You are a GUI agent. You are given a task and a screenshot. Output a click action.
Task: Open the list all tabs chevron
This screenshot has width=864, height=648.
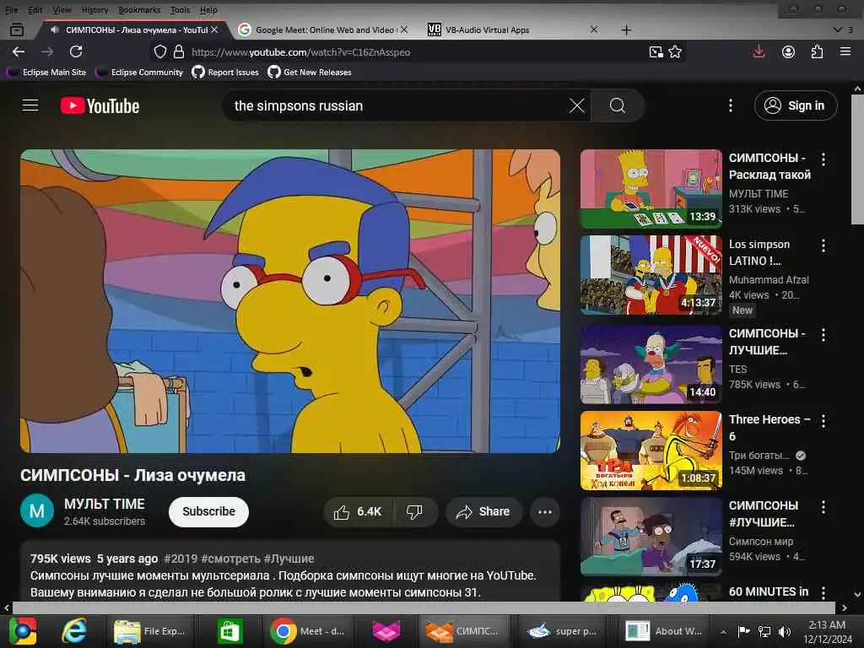coord(837,30)
